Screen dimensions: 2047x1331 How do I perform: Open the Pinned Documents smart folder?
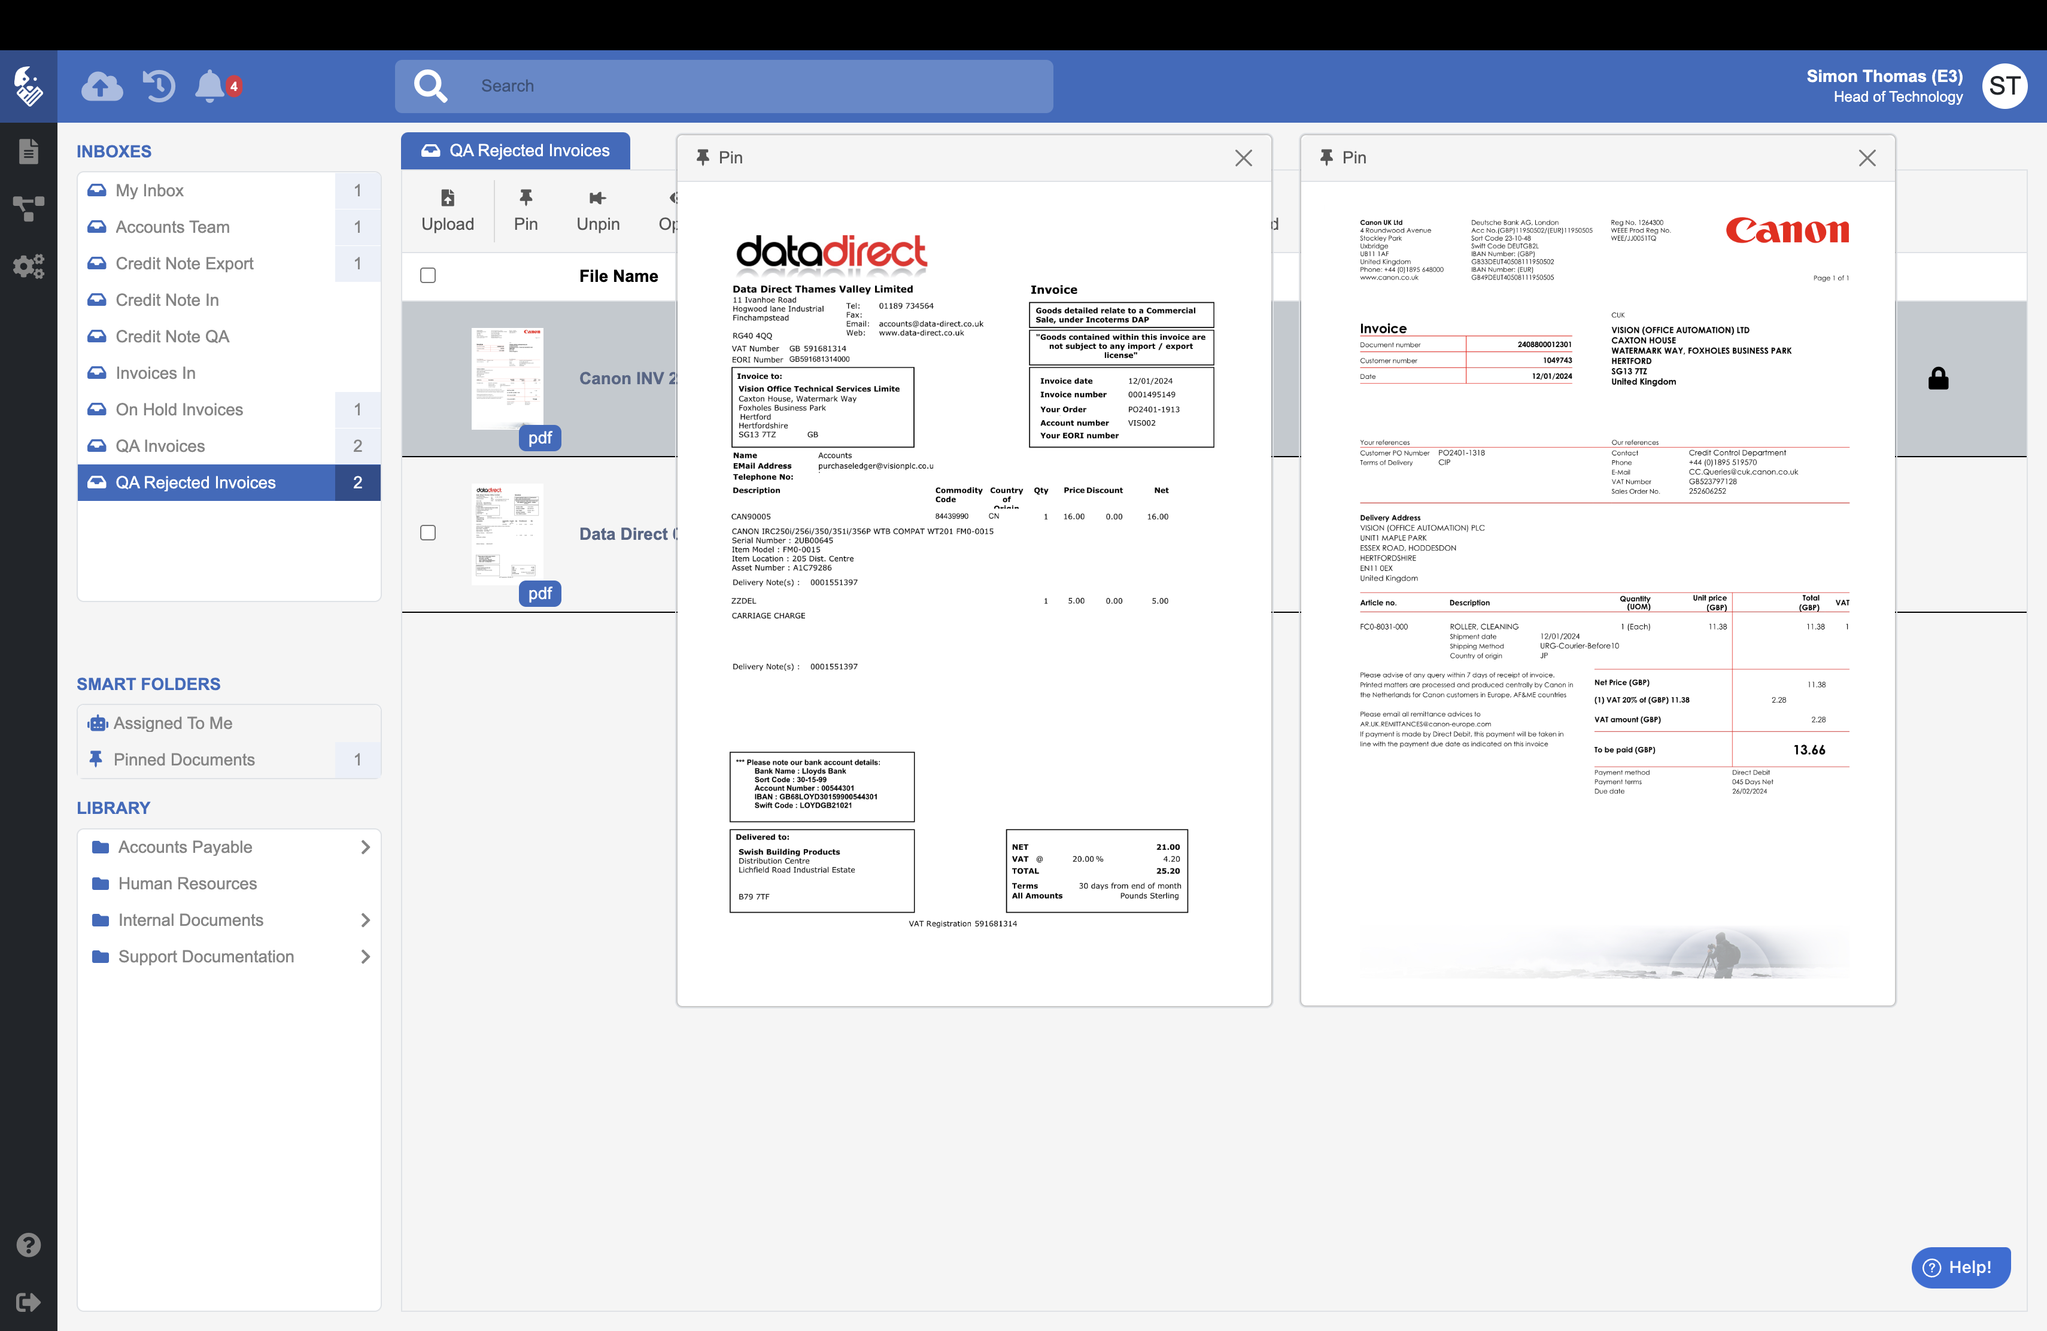[x=184, y=759]
